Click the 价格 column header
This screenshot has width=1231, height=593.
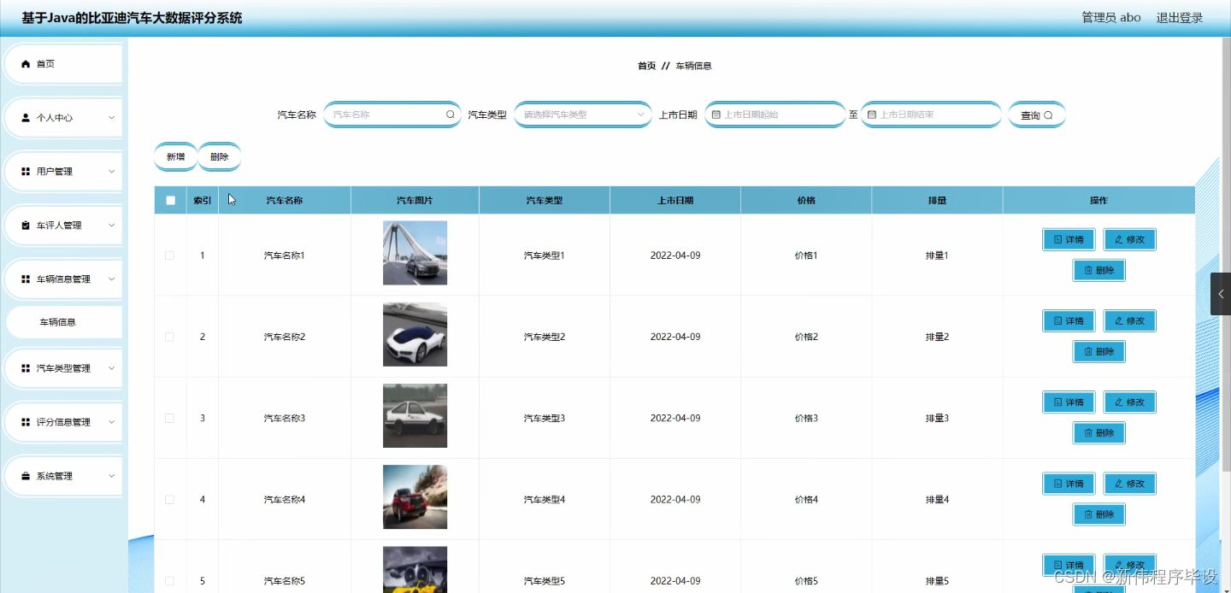pyautogui.click(x=806, y=201)
